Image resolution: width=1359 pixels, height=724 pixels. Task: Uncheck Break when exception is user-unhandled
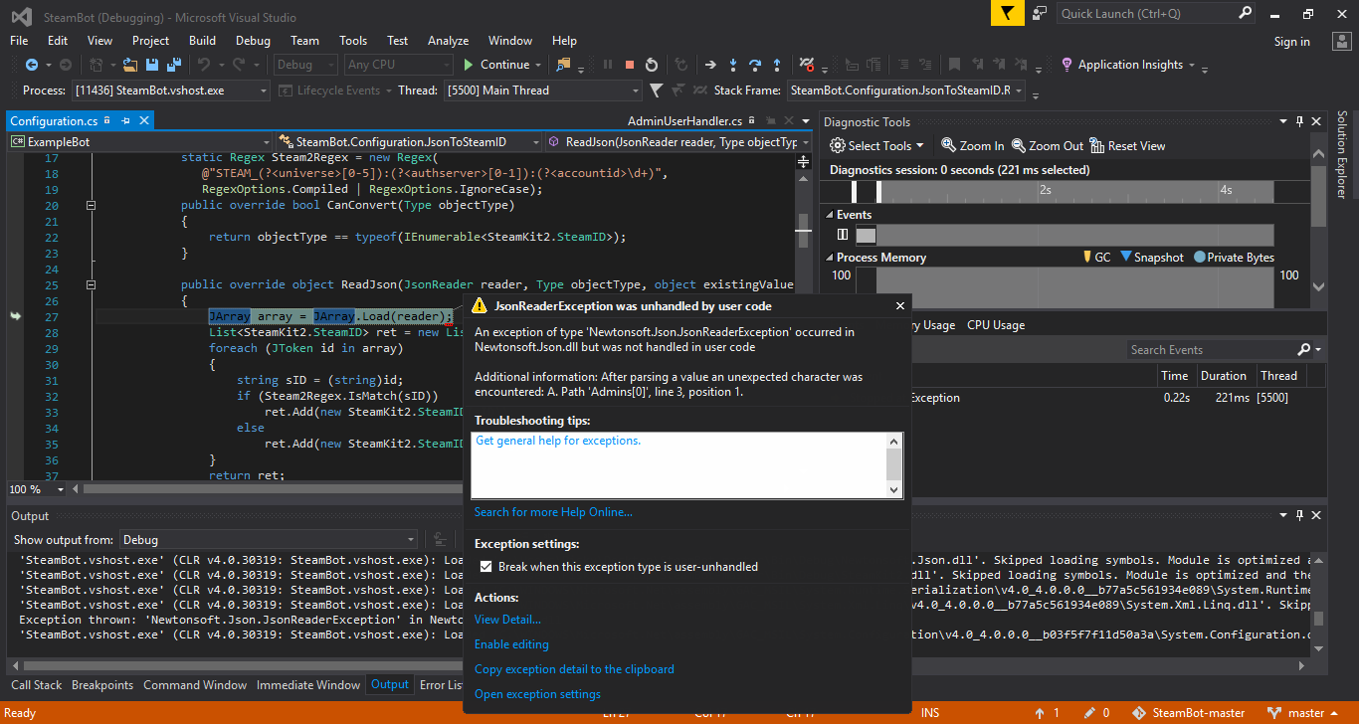click(485, 567)
